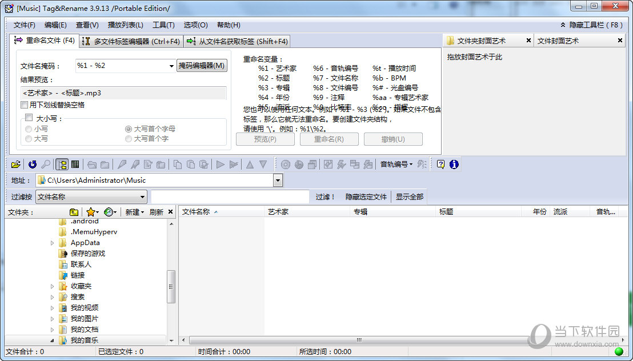Click the favorites star icon
This screenshot has width=633, height=361.
[90, 212]
